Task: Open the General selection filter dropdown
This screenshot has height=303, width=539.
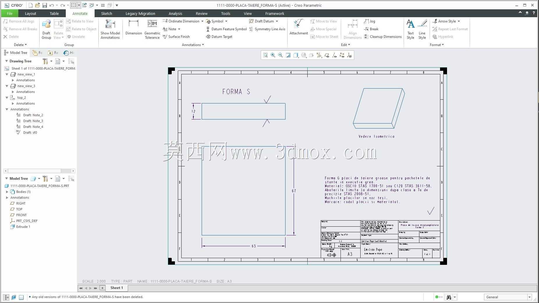Action: click(x=529, y=297)
